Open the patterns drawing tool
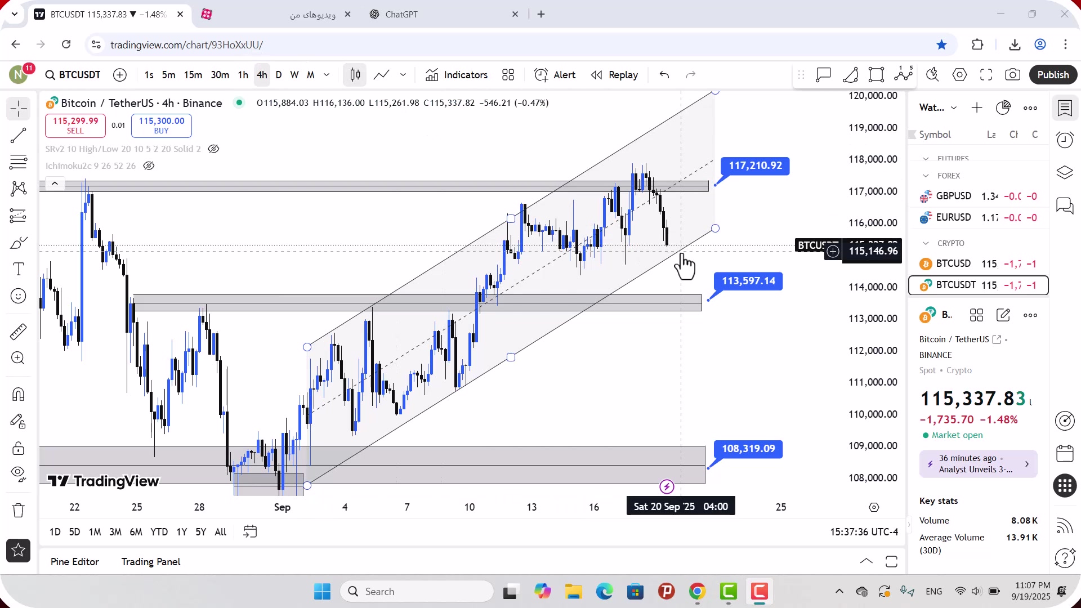 [19, 189]
